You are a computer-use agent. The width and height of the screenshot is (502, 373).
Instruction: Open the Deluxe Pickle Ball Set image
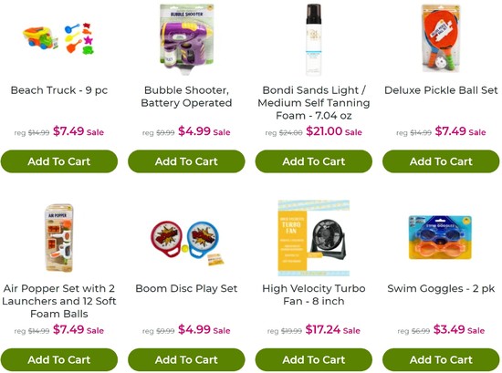[441, 38]
